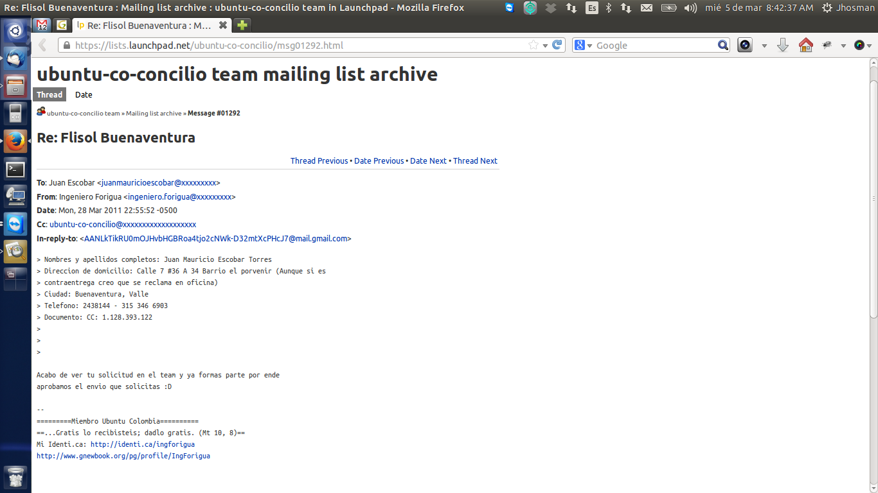Open the file manager from the launcher

15,86
